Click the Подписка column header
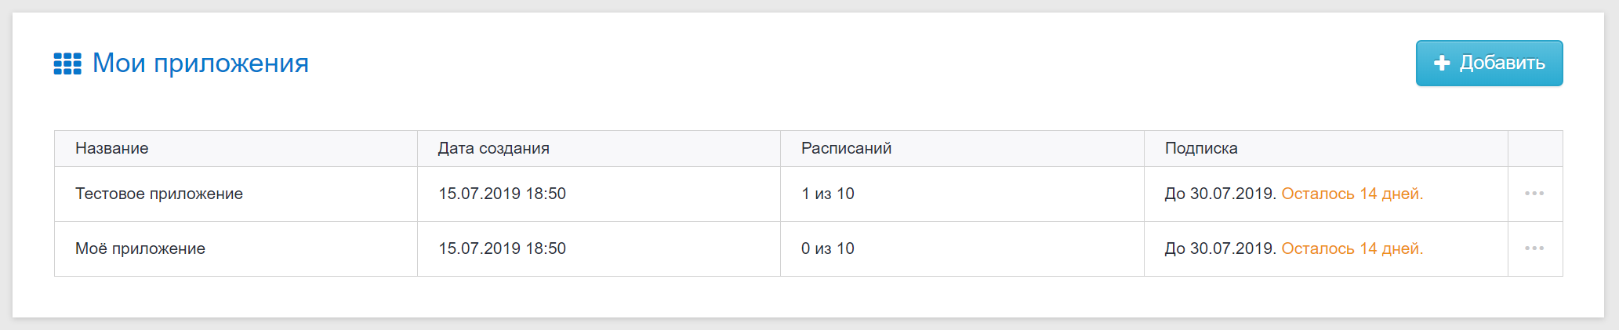This screenshot has width=1619, height=330. point(1201,148)
